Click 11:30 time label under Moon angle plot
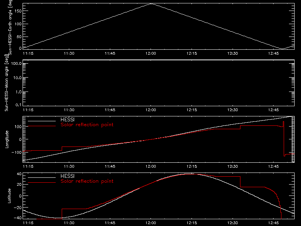The height and width of the screenshot is (226, 301). (69, 110)
